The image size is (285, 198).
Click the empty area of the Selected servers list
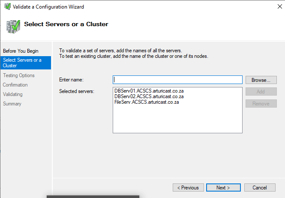click(x=177, y=120)
